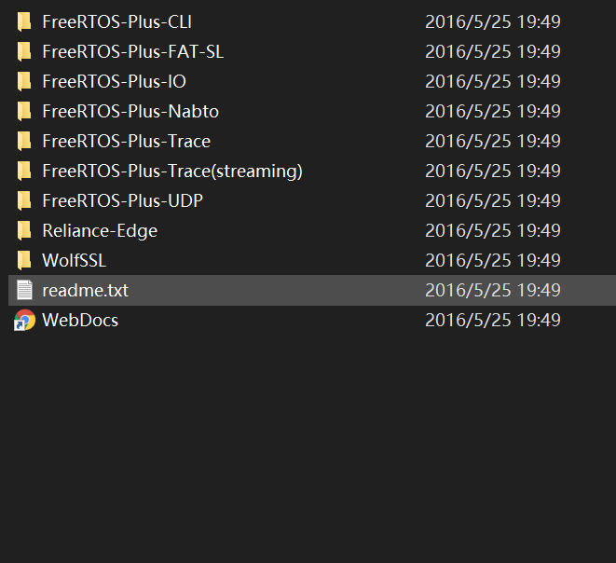Select the readme.txt file name
616x563 pixels.
(x=85, y=291)
